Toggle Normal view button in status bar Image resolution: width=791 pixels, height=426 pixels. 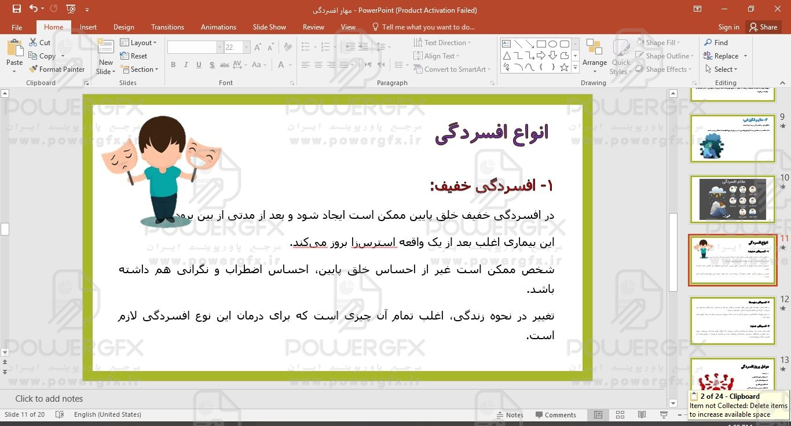coord(598,414)
